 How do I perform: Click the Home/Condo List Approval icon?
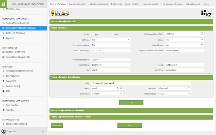tap(4, 23)
